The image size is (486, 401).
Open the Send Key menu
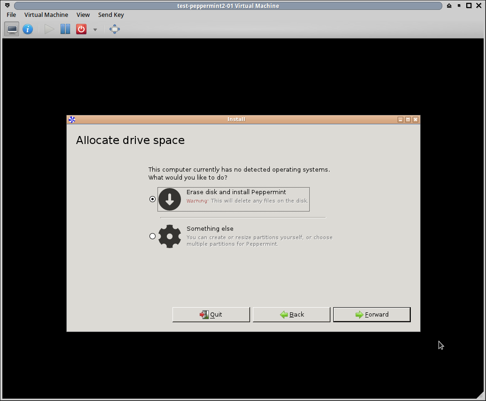pos(111,15)
